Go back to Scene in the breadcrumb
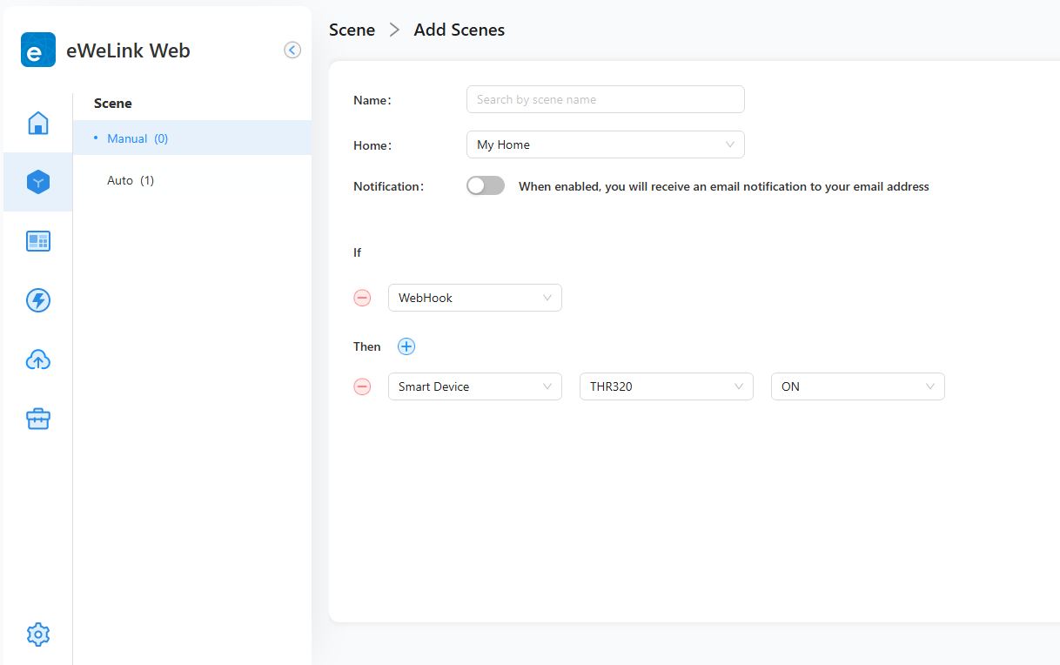1060x665 pixels. [x=352, y=30]
